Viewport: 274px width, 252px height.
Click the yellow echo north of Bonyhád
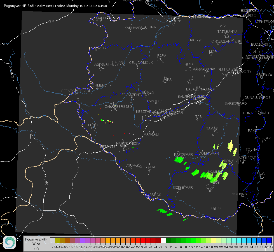tap(231, 146)
